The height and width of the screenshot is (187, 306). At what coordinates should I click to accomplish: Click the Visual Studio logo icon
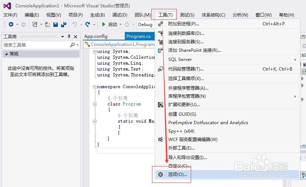tap(7, 6)
